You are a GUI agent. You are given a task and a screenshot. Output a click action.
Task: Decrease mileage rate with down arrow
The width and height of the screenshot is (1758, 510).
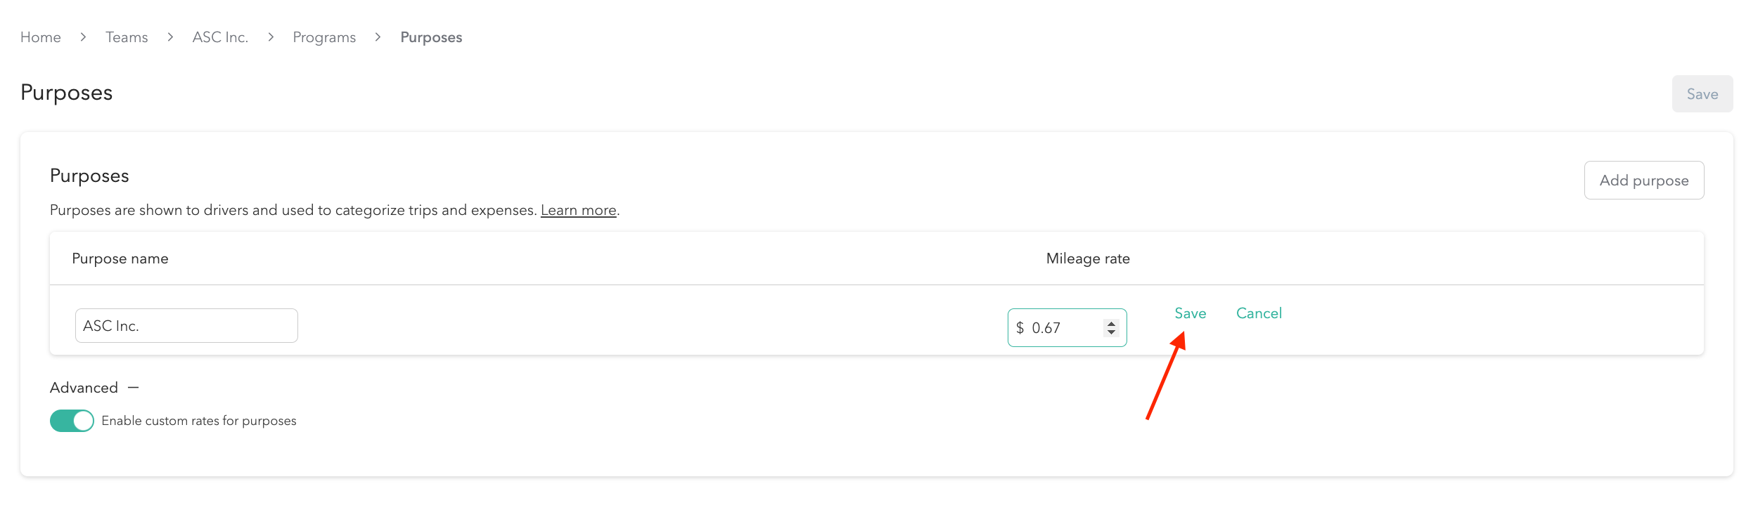point(1111,332)
